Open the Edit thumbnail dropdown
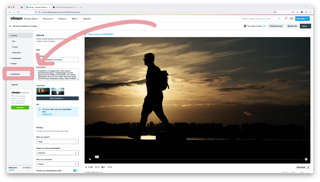This screenshot has height=182, width=320. pos(57,98)
